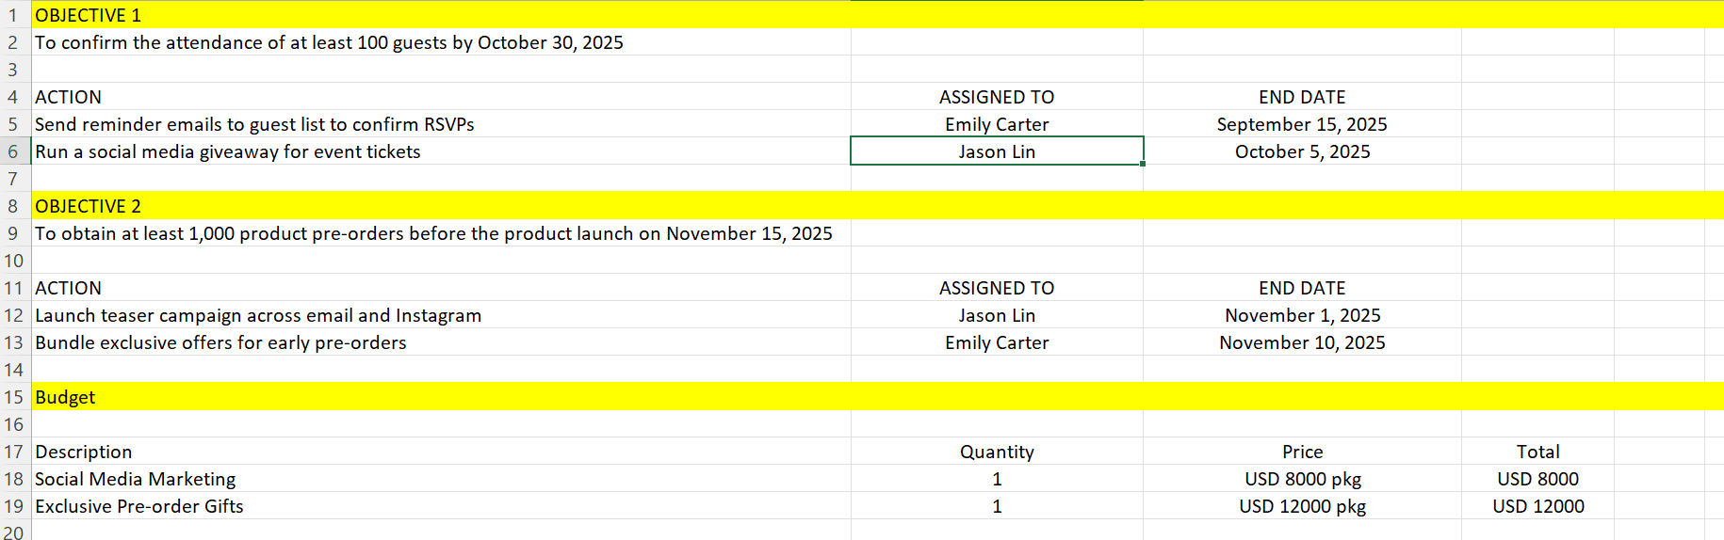Viewport: 1724px width, 540px height.
Task: Click the cell containing Jason Lin in row 6
Action: point(996,151)
